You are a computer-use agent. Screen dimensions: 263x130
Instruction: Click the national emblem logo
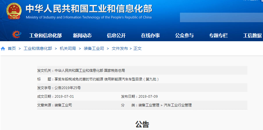tap(14, 11)
